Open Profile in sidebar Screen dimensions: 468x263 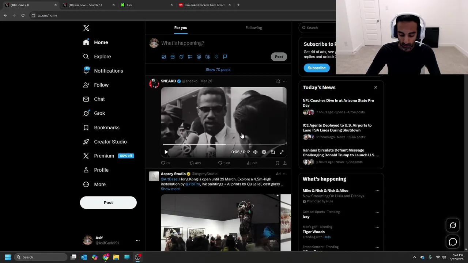[x=96, y=170]
